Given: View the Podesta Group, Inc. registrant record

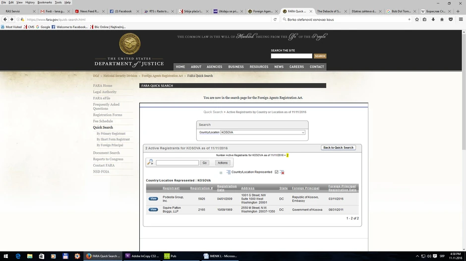Looking at the screenshot, I should pyautogui.click(x=153, y=199).
